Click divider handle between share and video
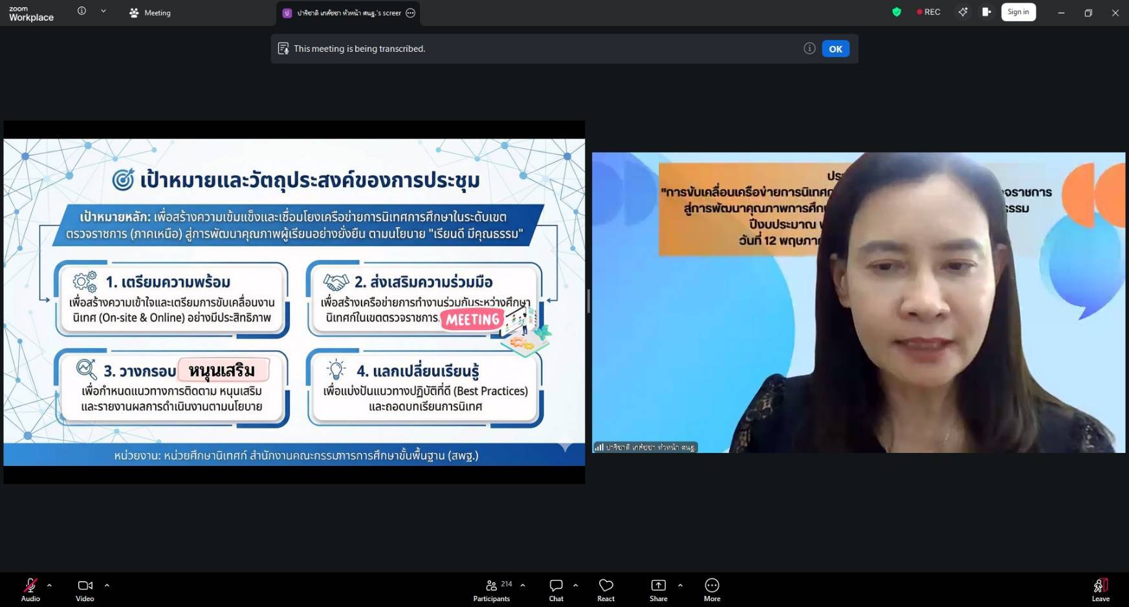This screenshot has height=607, width=1129. pos(588,302)
